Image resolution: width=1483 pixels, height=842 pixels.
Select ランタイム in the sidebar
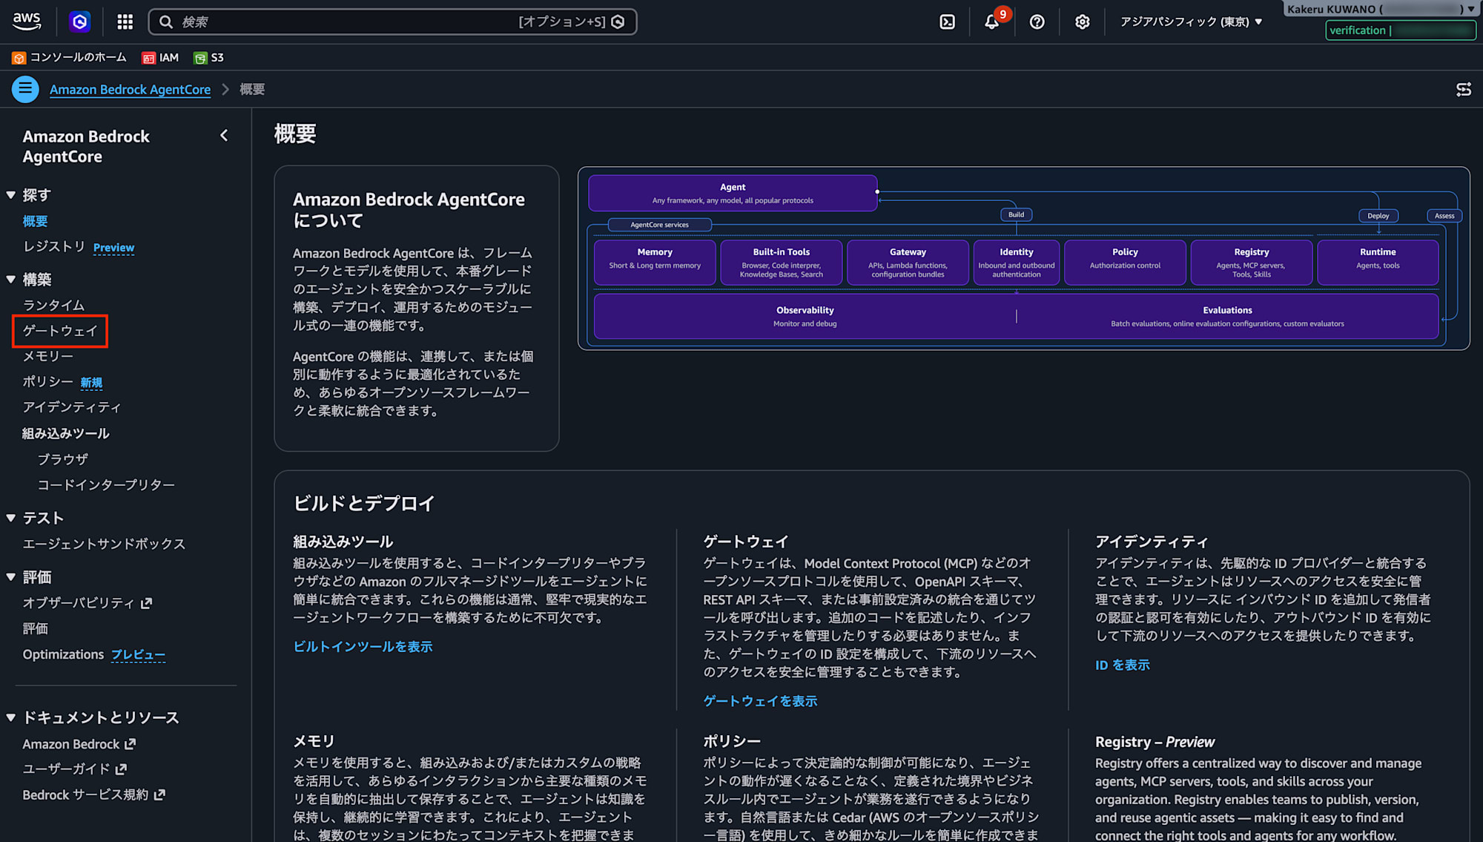(53, 305)
